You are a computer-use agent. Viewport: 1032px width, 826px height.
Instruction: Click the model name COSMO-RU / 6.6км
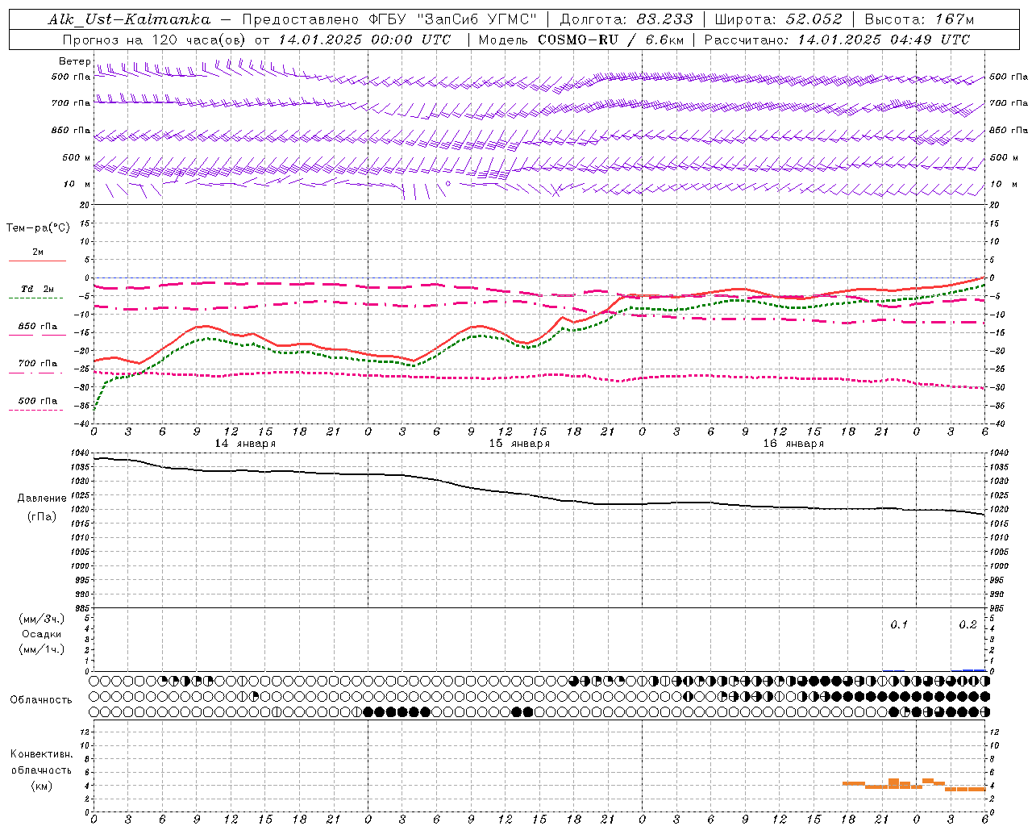pyautogui.click(x=610, y=40)
